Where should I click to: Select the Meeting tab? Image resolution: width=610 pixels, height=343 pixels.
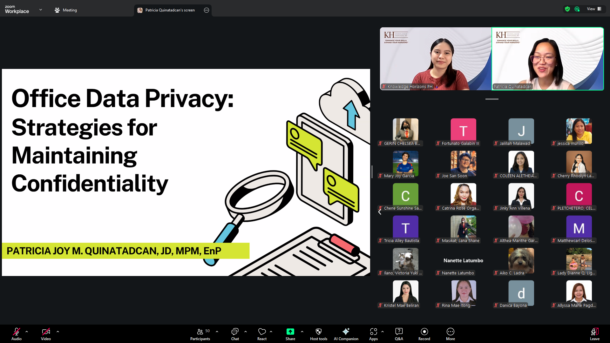66,10
